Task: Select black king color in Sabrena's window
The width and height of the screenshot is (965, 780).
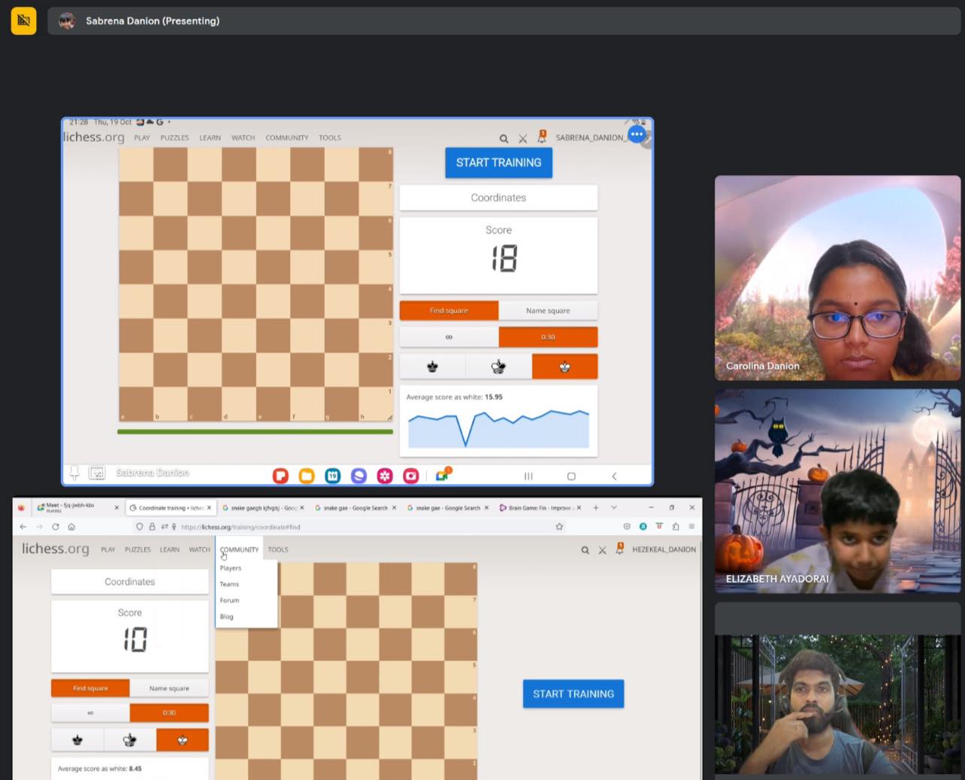Action: (432, 367)
